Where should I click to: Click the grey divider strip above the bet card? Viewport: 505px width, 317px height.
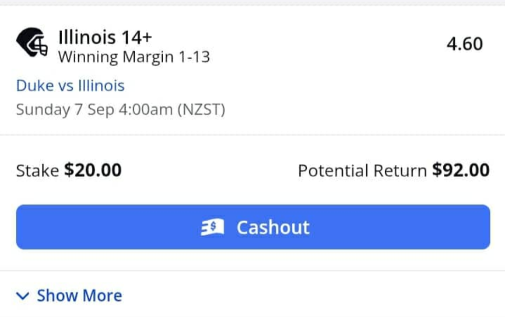[x=252, y=2]
